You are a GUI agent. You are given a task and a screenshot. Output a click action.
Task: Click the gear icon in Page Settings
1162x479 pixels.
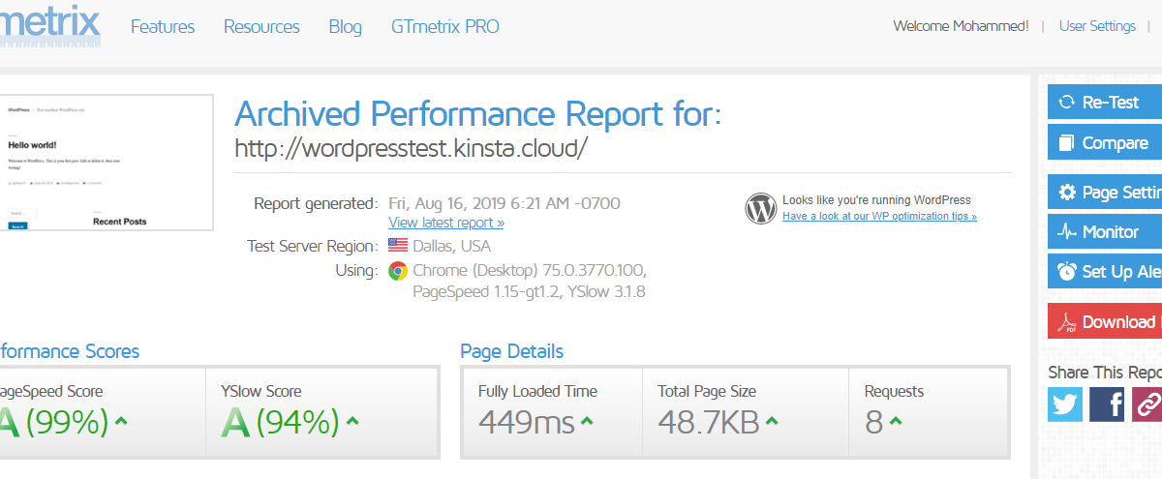[1067, 192]
